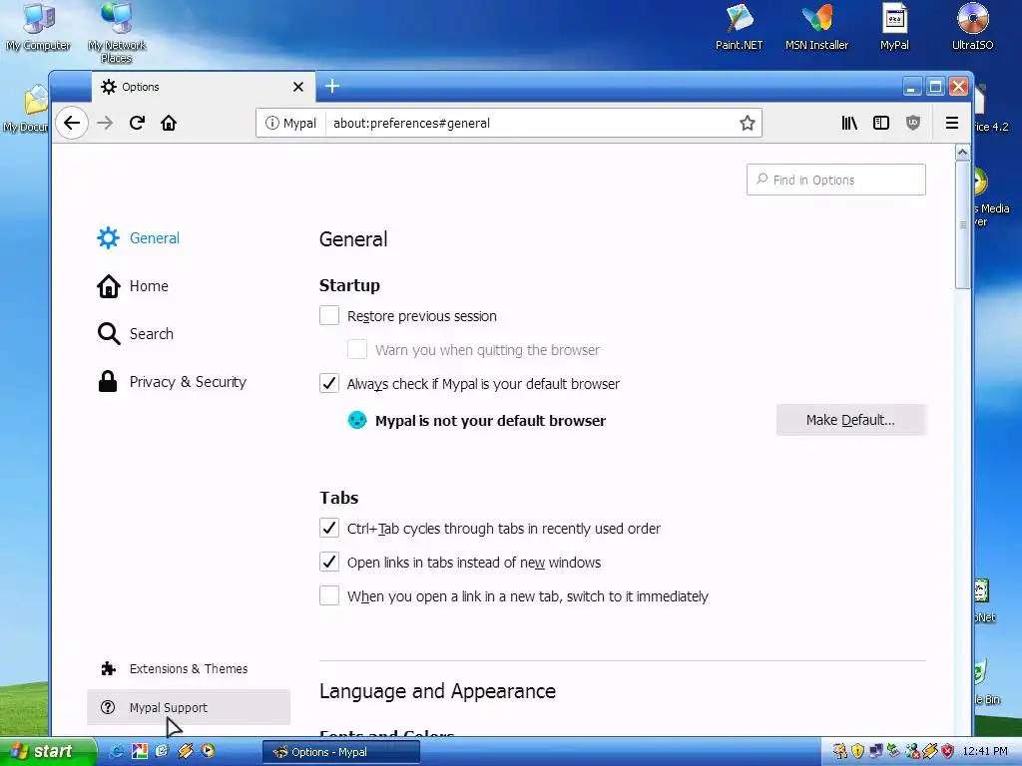
Task: Close the Options tab
Action: pyautogui.click(x=297, y=87)
